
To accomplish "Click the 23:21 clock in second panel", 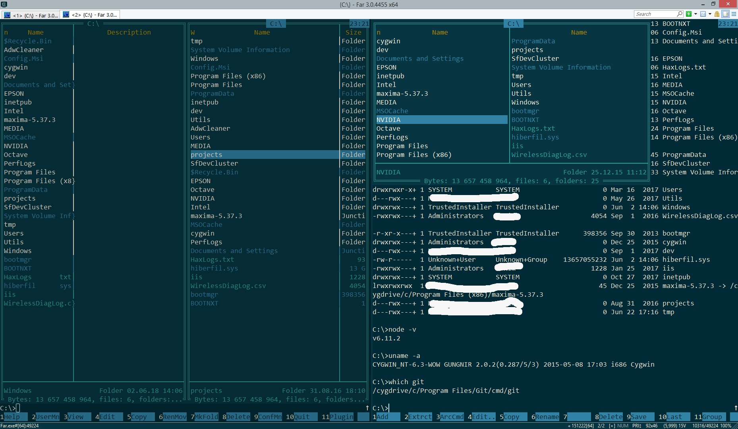I will point(359,23).
